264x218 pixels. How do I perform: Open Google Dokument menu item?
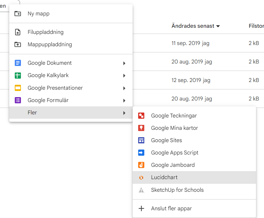click(x=71, y=63)
